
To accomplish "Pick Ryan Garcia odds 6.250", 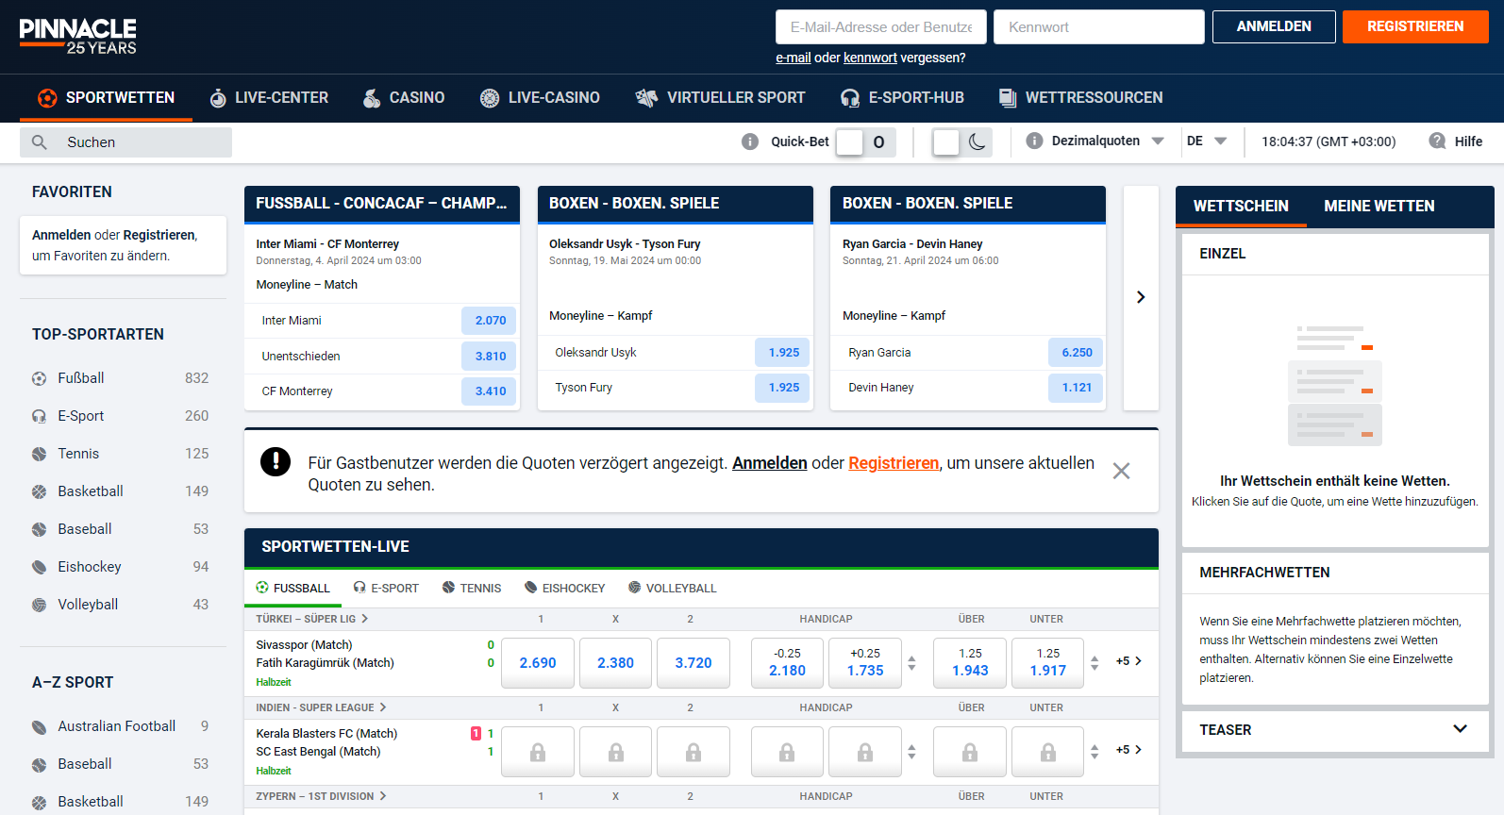I will pos(1076,353).
